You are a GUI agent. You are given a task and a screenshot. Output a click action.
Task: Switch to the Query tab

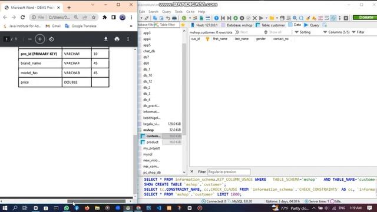point(312,25)
